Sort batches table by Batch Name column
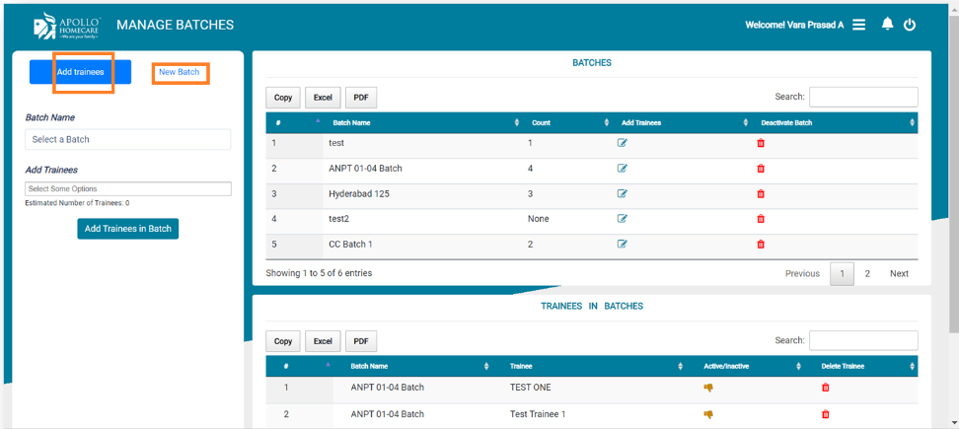The image size is (959, 429). [424, 122]
